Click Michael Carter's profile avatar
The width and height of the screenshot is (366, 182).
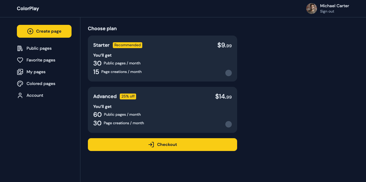(x=312, y=9)
